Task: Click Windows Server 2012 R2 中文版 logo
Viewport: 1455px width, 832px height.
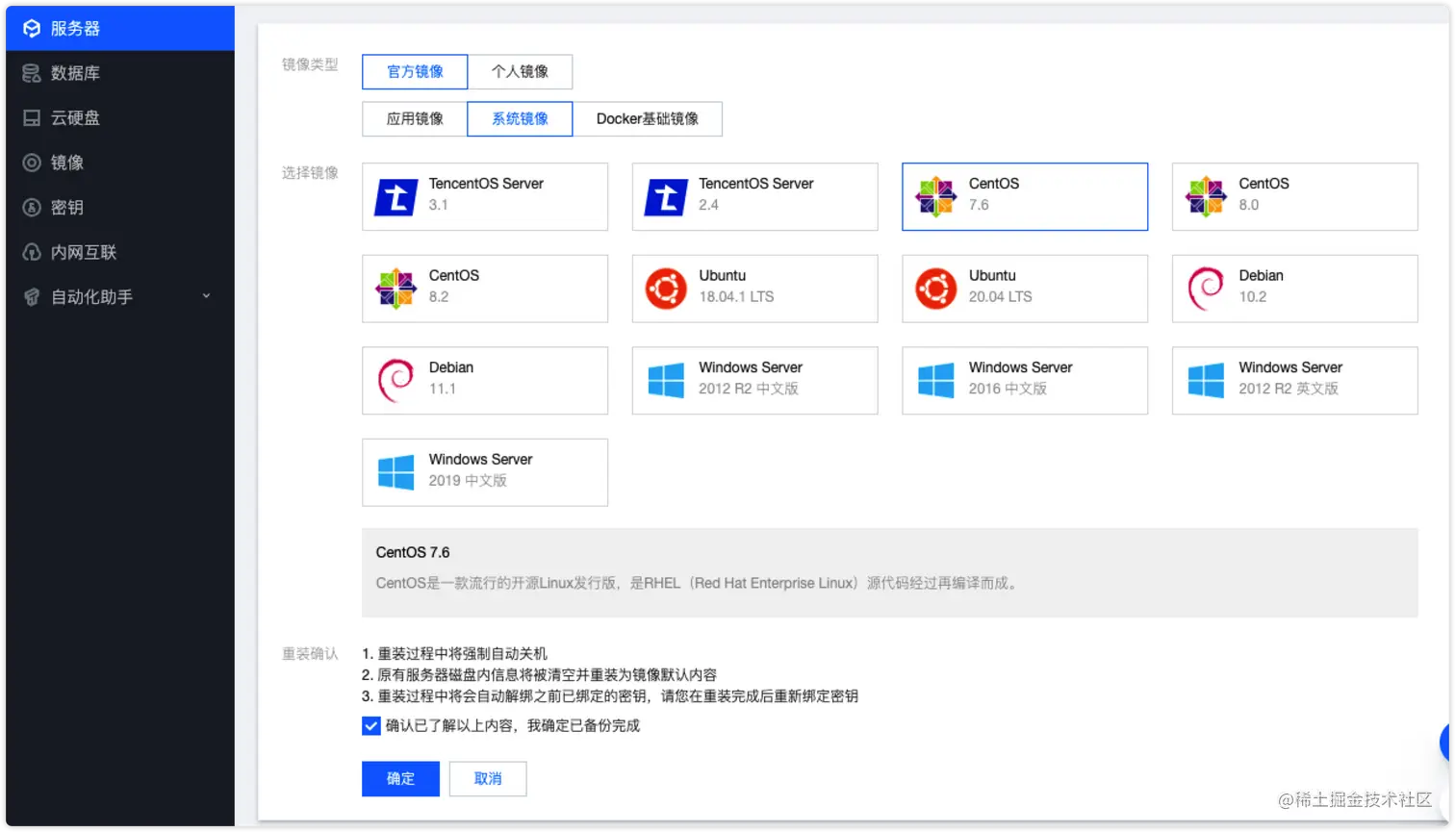Action: pos(666,381)
